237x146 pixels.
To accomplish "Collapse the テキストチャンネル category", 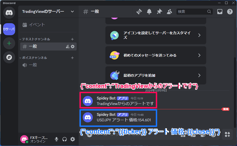I will point(35,39).
